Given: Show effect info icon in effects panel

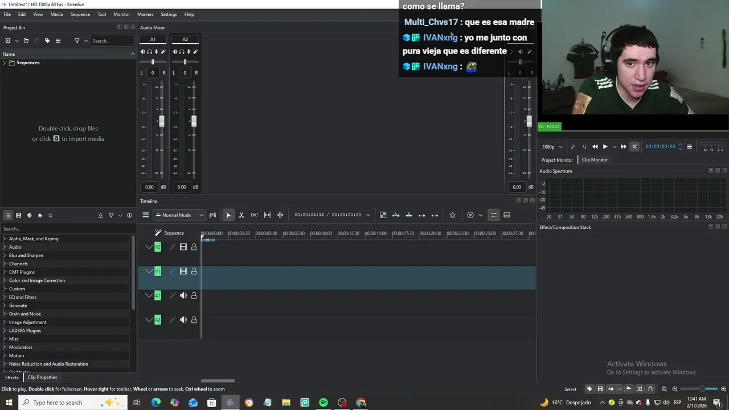Looking at the screenshot, I should (x=129, y=215).
